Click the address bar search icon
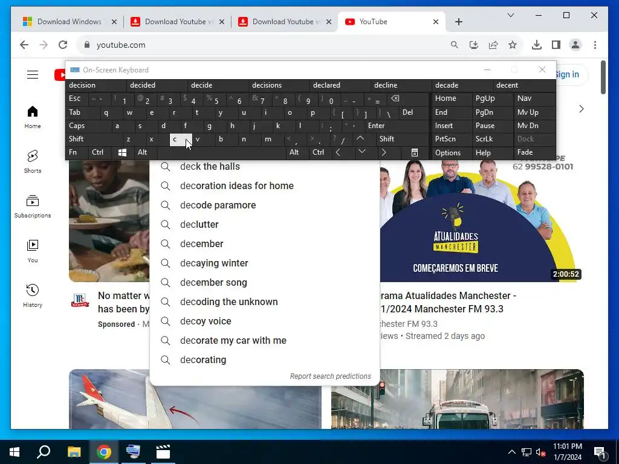Viewport: 619px width, 464px height. pyautogui.click(x=455, y=45)
